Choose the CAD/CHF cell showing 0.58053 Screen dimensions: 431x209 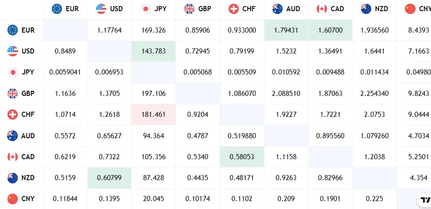242,157
